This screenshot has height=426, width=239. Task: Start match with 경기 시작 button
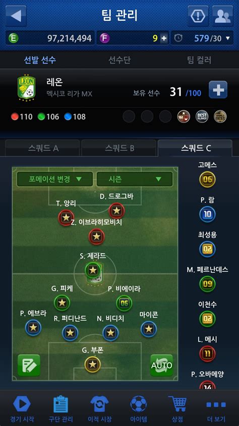(22, 408)
